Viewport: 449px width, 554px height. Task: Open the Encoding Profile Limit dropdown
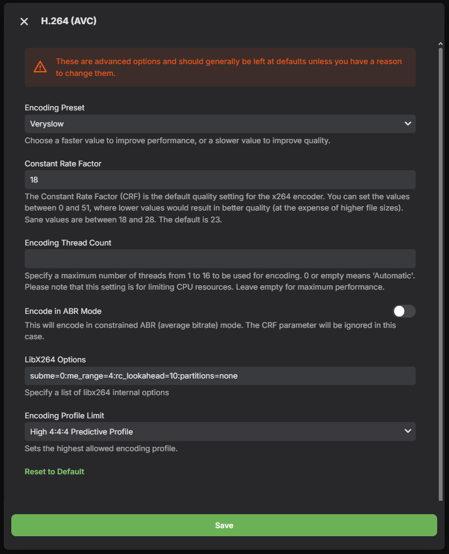(220, 431)
